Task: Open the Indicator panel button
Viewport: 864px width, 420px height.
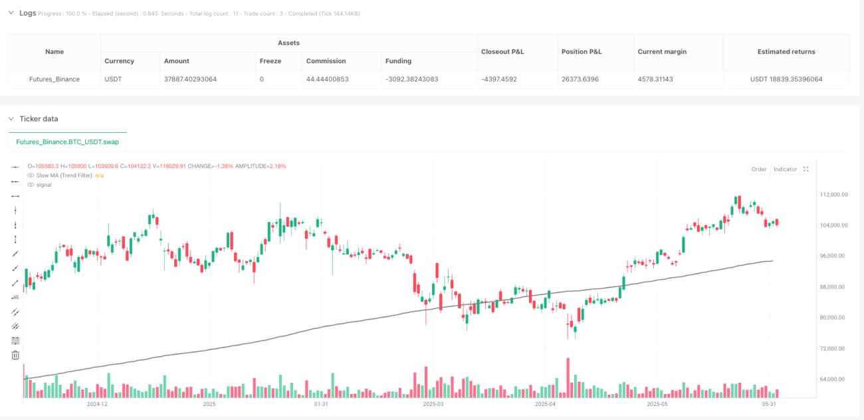Action: click(x=785, y=169)
